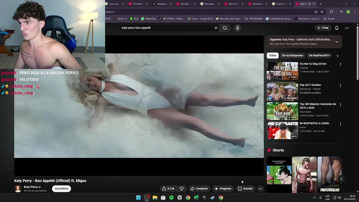Open media controls icon in Chrome toolbar
The image size is (359, 202).
pos(341,12)
